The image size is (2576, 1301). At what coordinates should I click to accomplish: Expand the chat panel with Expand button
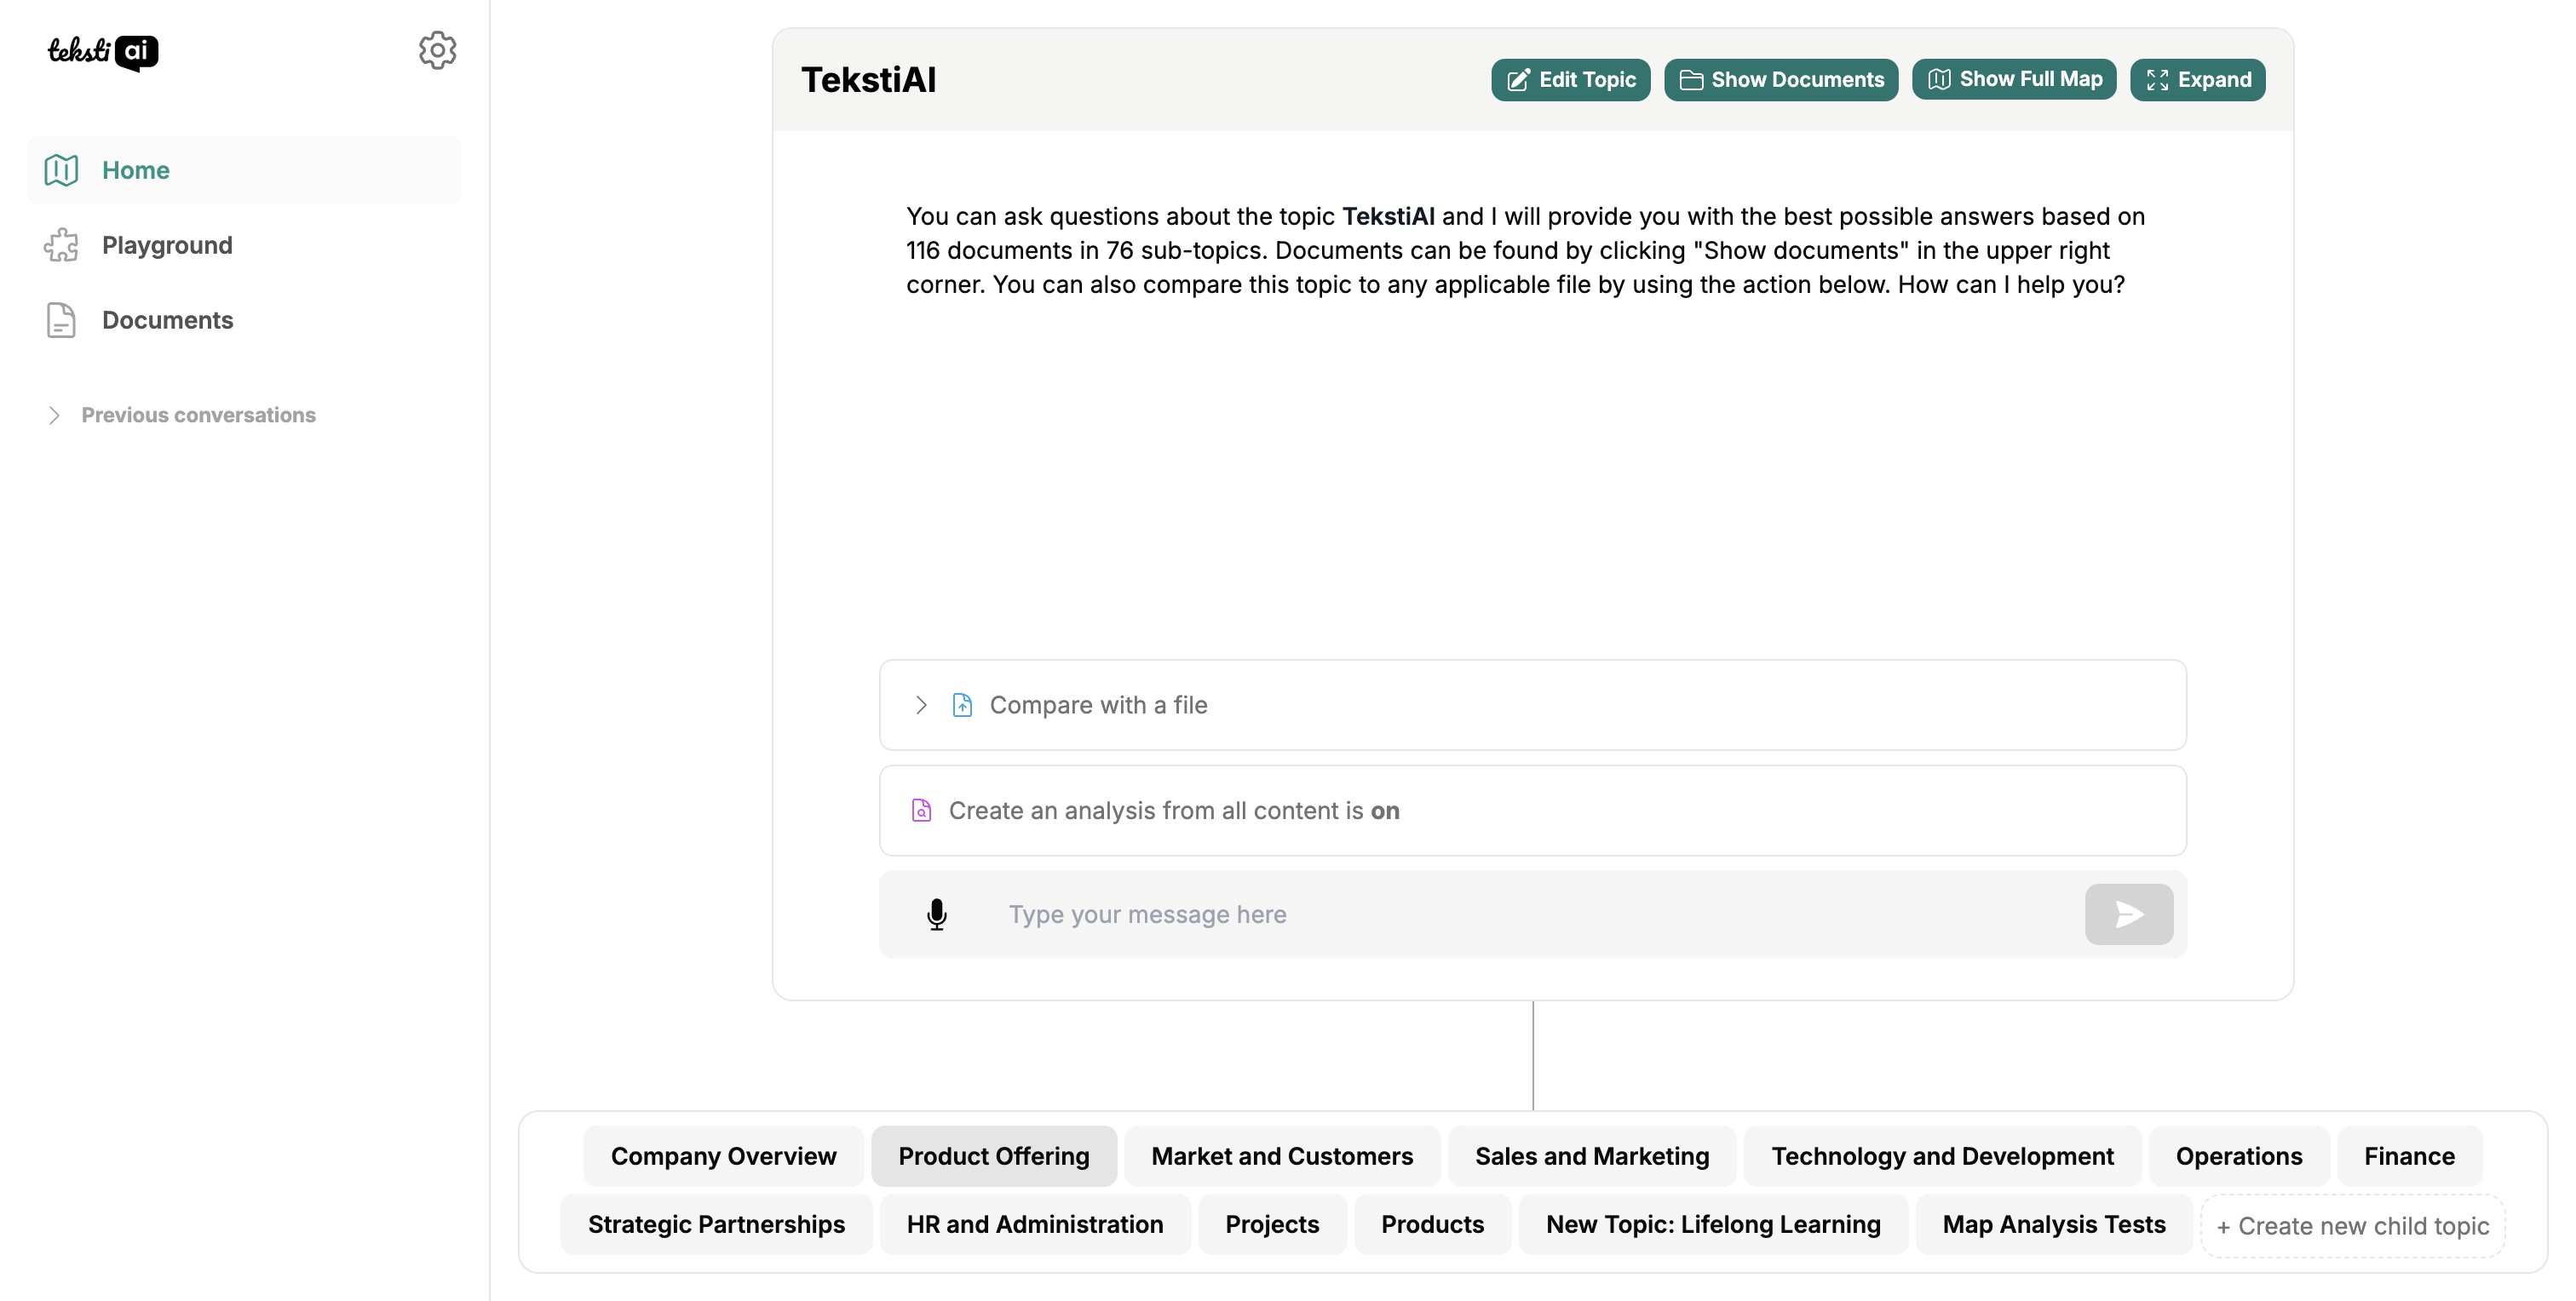point(2197,80)
